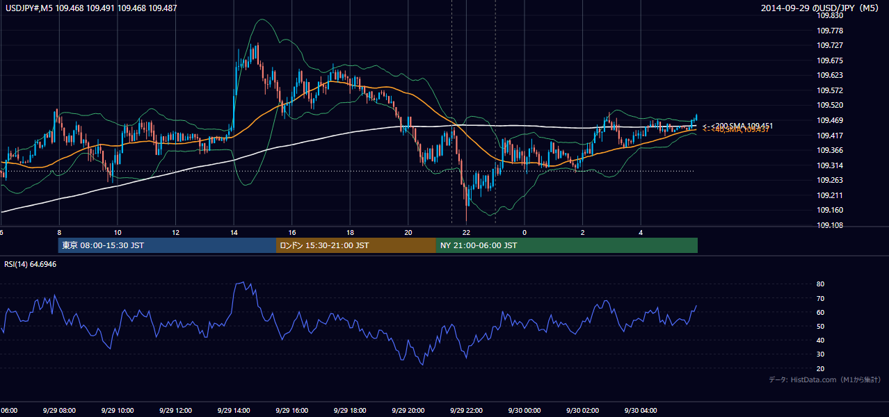Screen dimensions: 889x417
Task: Click price axis label 109.417
Action: pos(831,136)
